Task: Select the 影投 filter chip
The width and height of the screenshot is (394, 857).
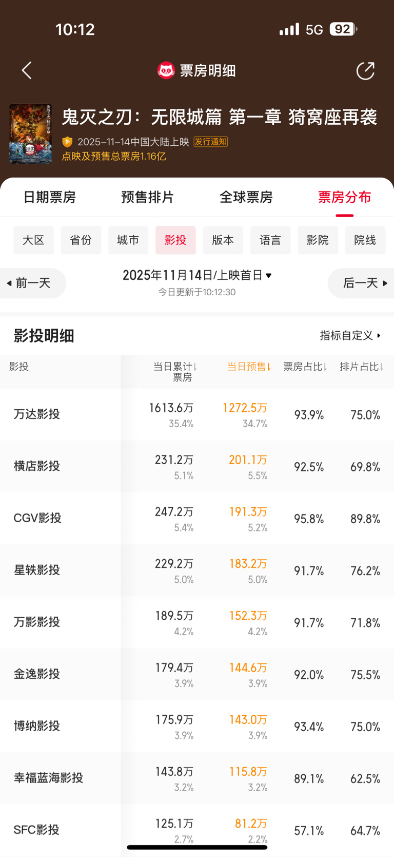Action: [175, 240]
